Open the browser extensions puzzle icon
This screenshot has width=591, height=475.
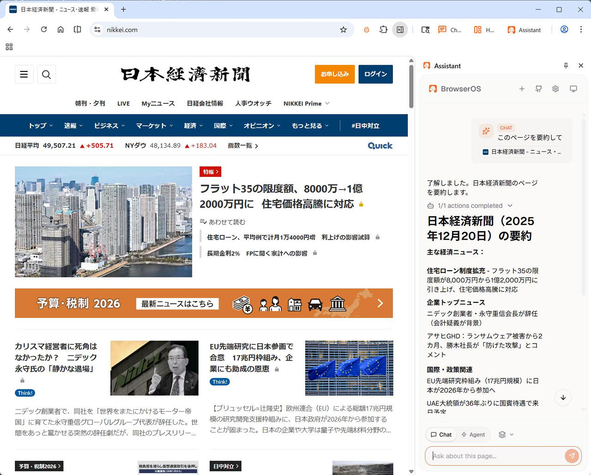[383, 30]
